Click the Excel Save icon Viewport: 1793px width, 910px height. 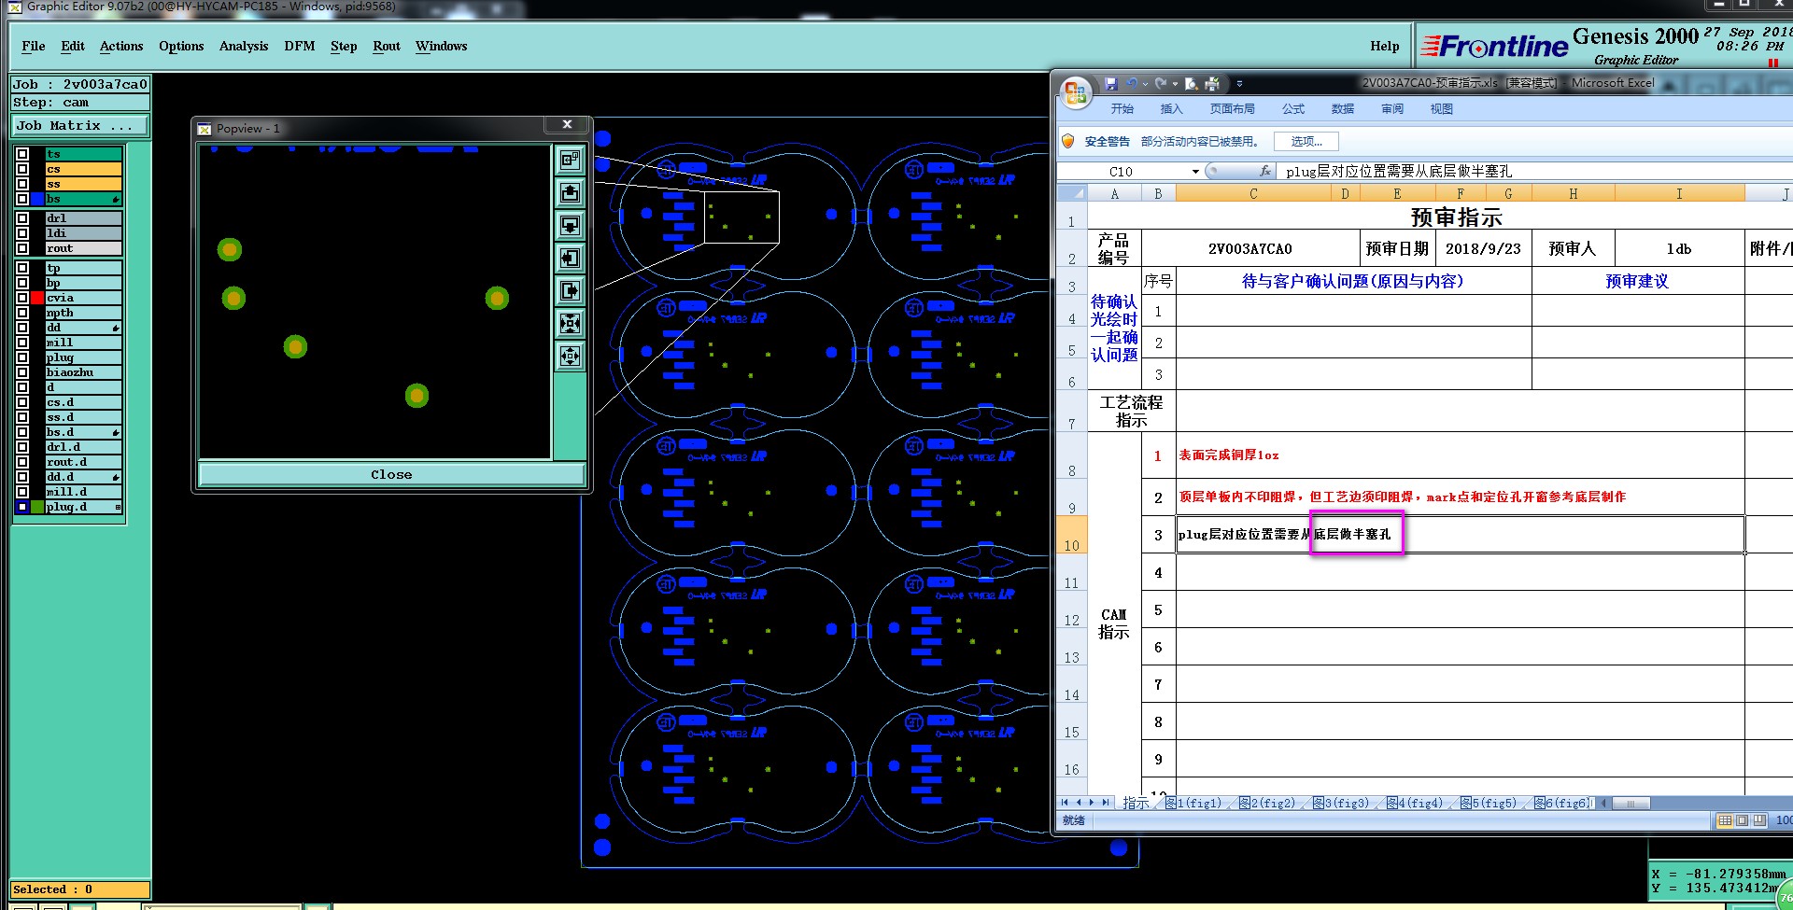1111,84
